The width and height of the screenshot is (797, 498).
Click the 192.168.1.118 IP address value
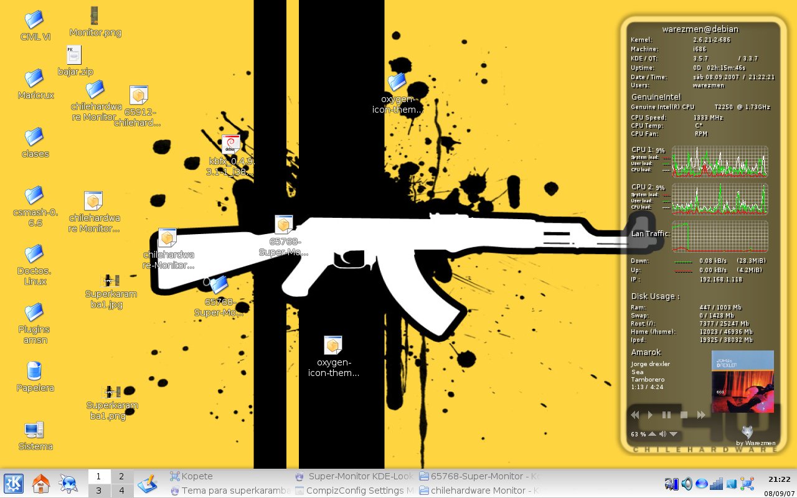(x=721, y=280)
